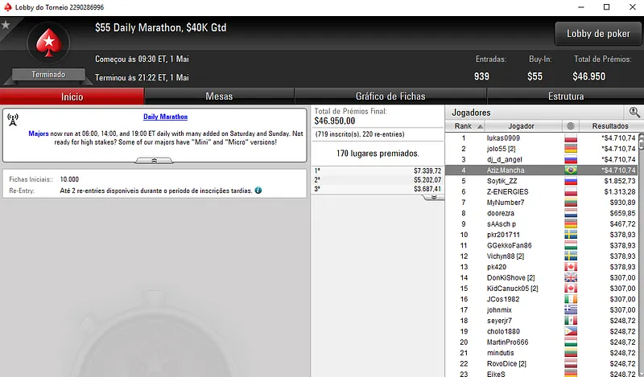644x377 pixels.
Task: Click the country globe column header icon
Action: tap(571, 126)
